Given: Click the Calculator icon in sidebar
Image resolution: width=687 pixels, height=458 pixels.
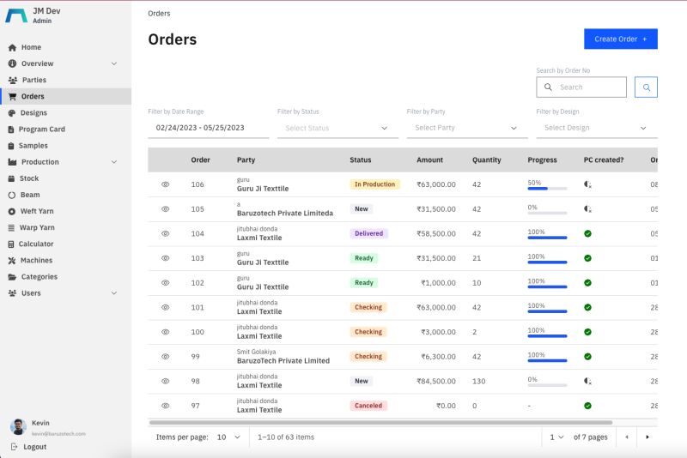Looking at the screenshot, I should tap(12, 244).
